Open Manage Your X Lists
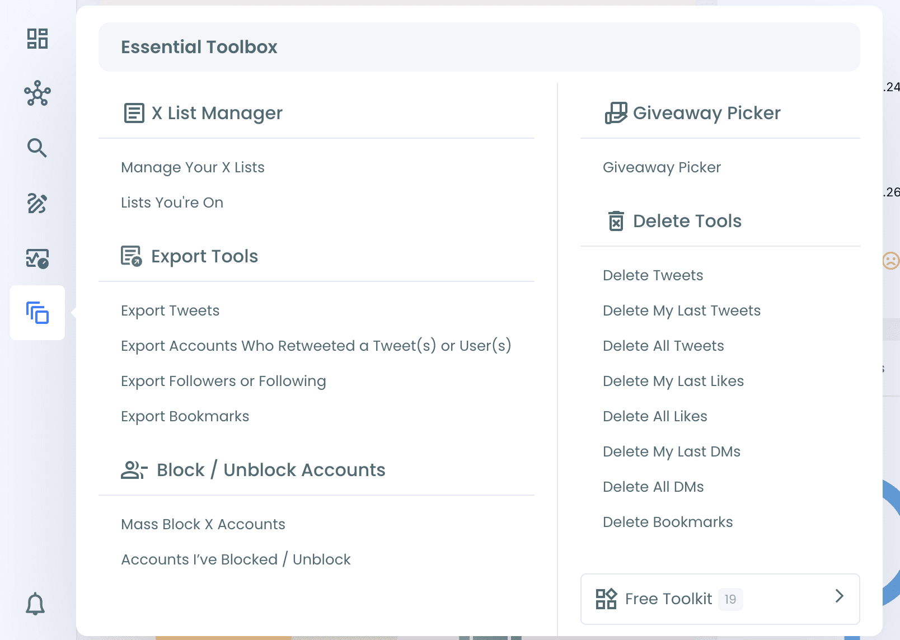 click(193, 167)
